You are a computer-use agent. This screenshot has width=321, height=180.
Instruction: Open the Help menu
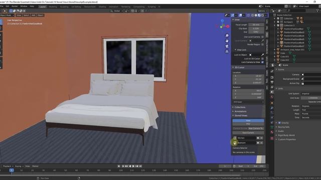(32, 6)
